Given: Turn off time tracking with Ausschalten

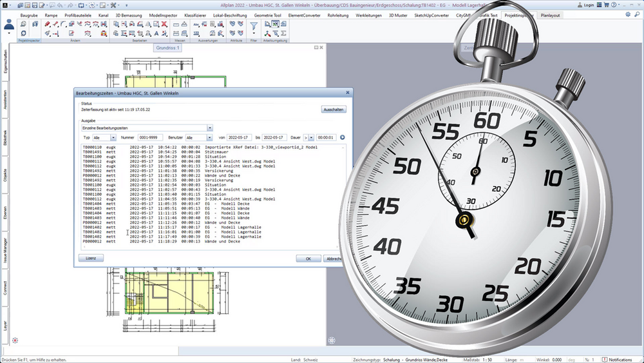Looking at the screenshot, I should point(334,110).
